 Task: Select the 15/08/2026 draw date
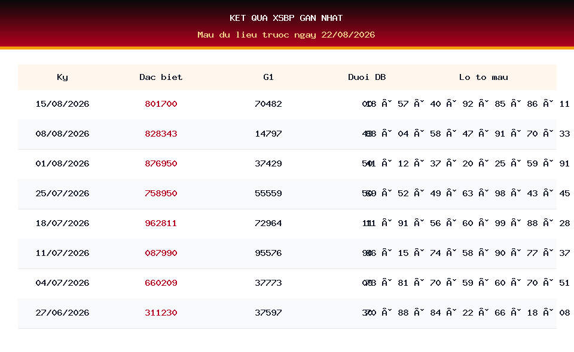pos(62,104)
